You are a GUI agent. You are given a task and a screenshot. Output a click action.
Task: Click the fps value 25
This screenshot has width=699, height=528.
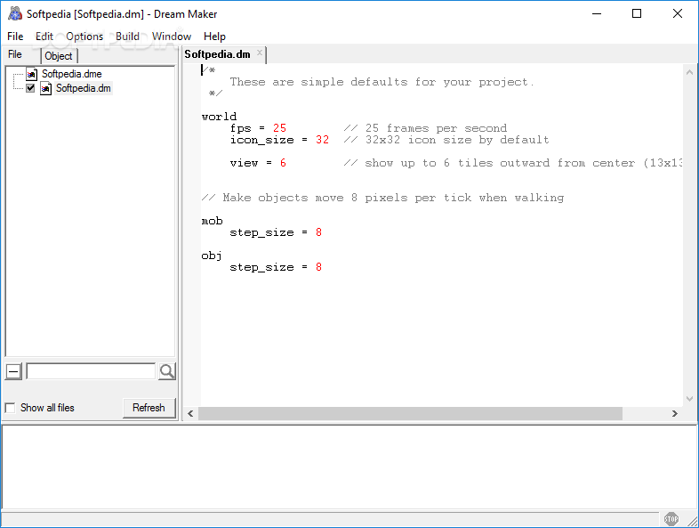click(279, 128)
